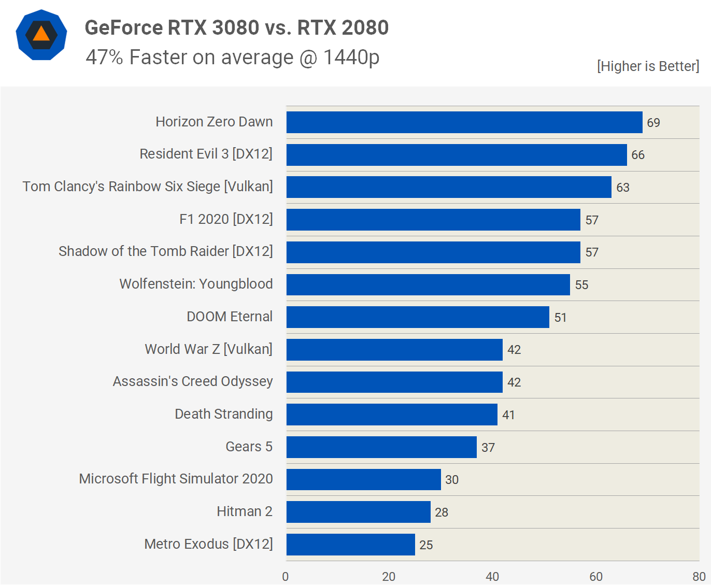The width and height of the screenshot is (711, 585).
Task: Click the World War Z [Vulkan] label
Action: [x=208, y=349]
